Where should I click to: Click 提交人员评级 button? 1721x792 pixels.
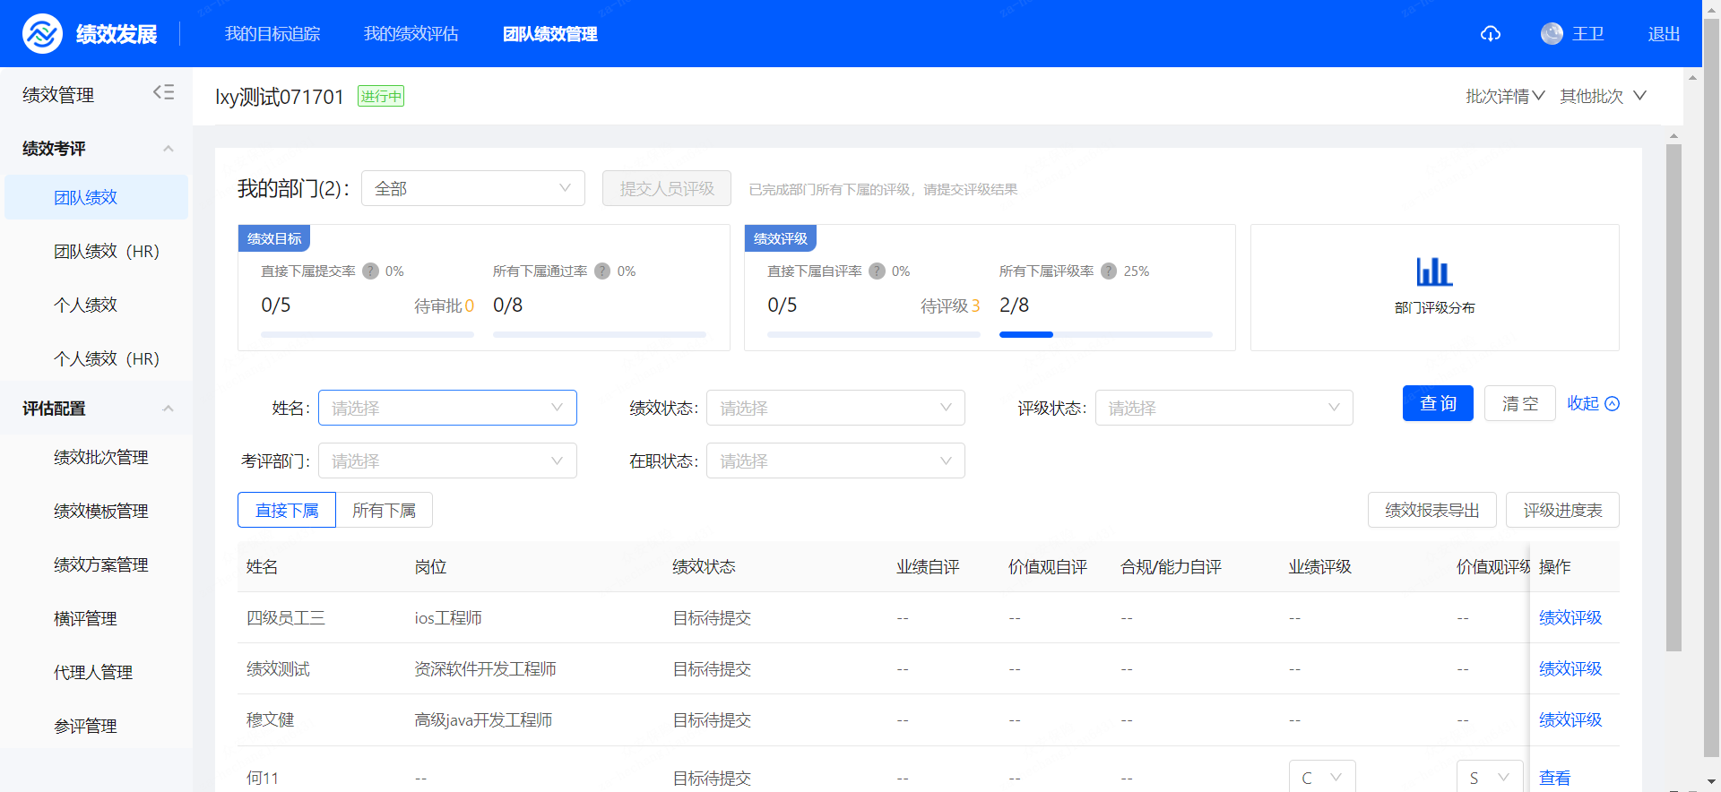tap(667, 188)
